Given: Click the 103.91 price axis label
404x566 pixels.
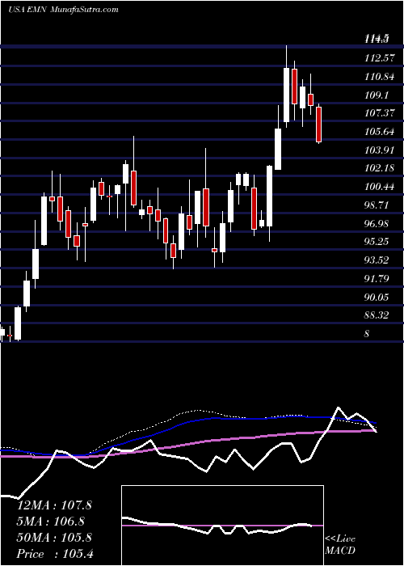Looking at the screenshot, I should click(377, 150).
